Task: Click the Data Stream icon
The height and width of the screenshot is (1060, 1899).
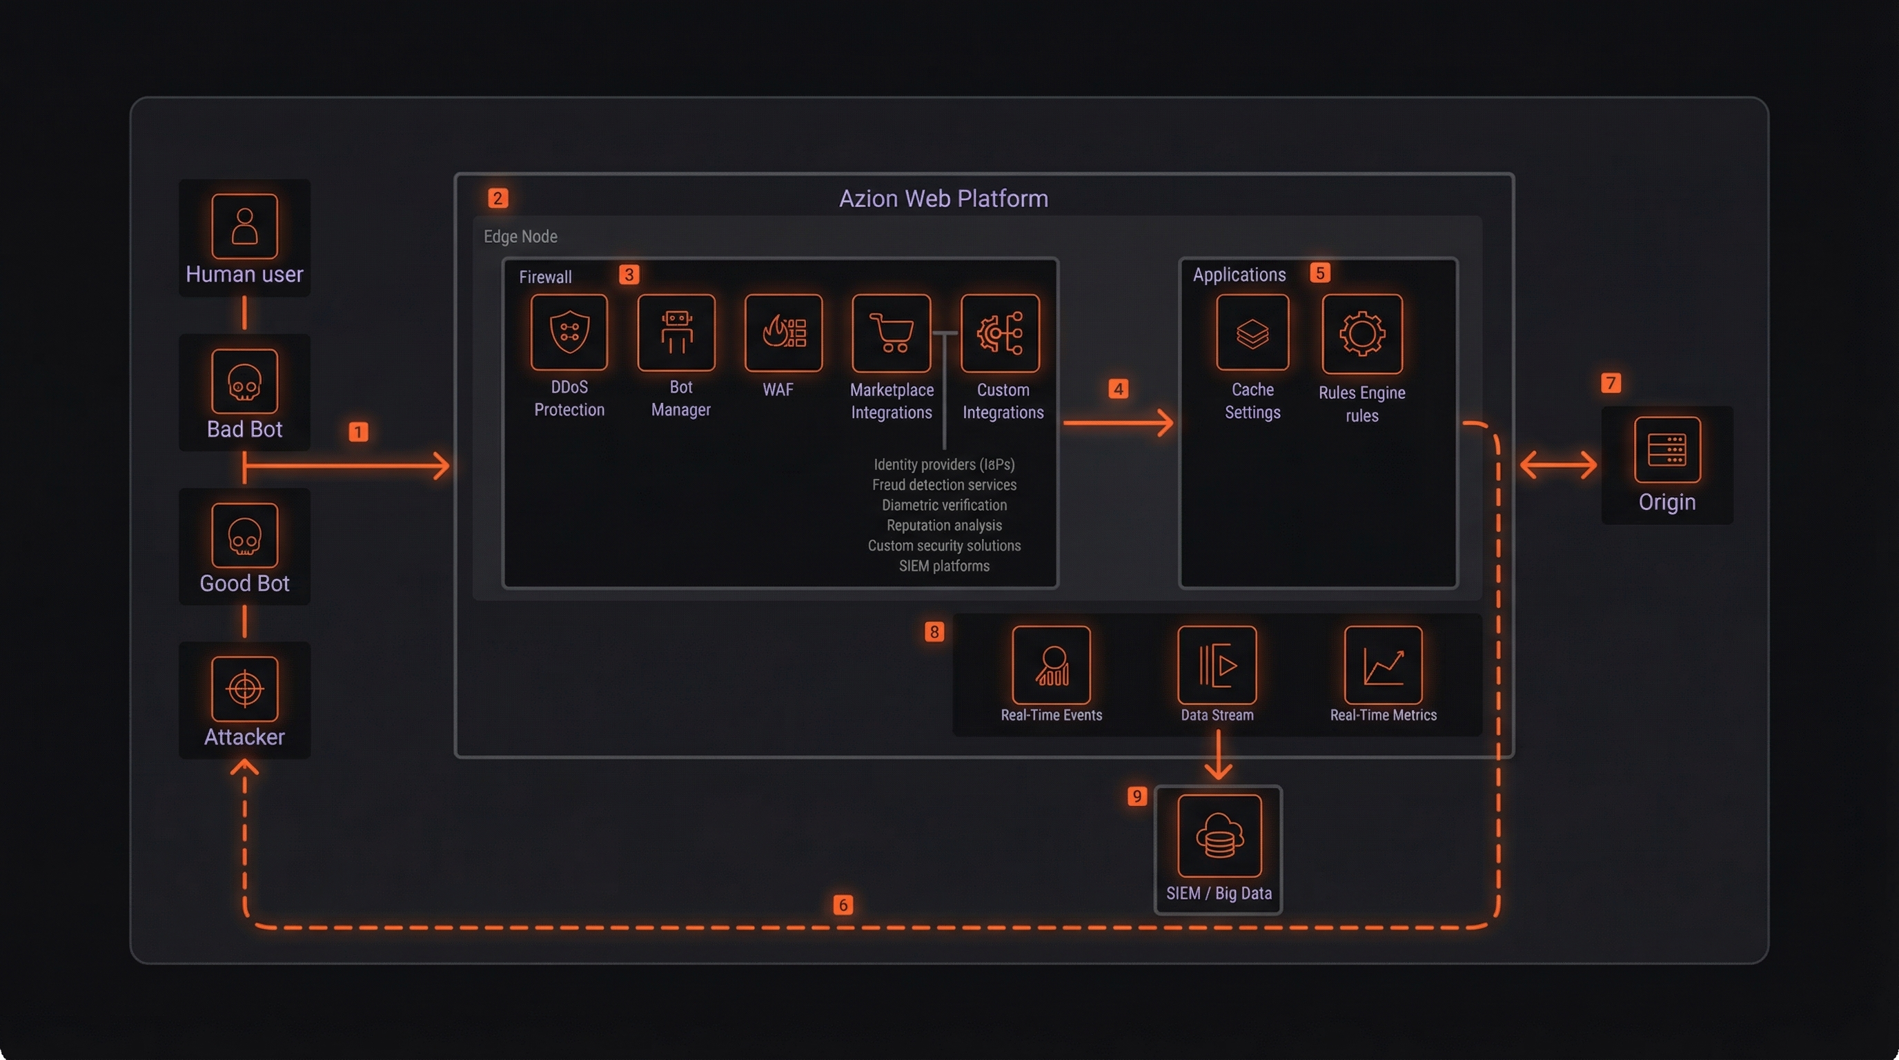Action: click(x=1217, y=665)
